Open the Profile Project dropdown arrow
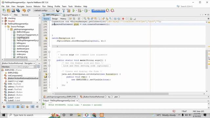The height and width of the screenshot is (118, 210). point(89,10)
